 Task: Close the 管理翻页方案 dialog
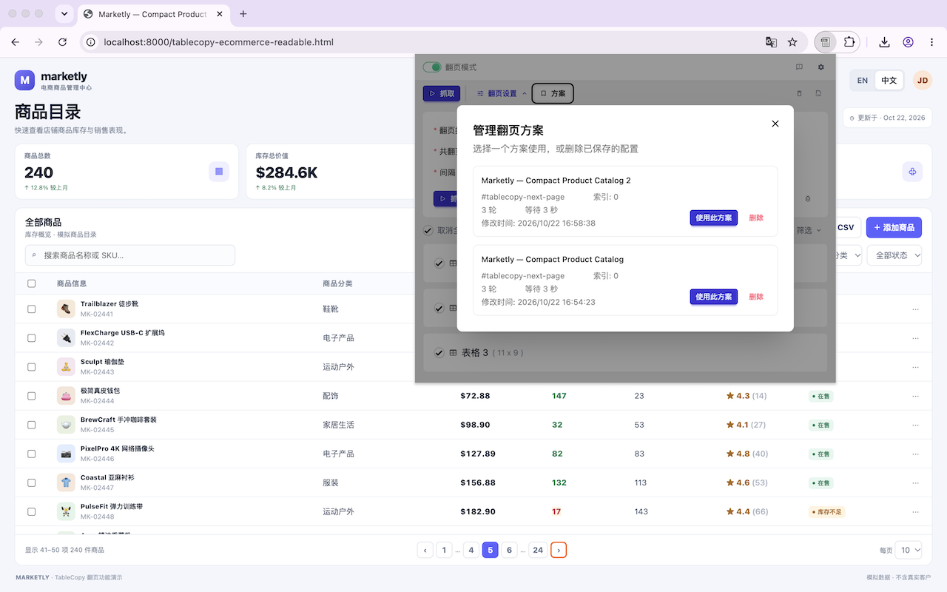775,124
